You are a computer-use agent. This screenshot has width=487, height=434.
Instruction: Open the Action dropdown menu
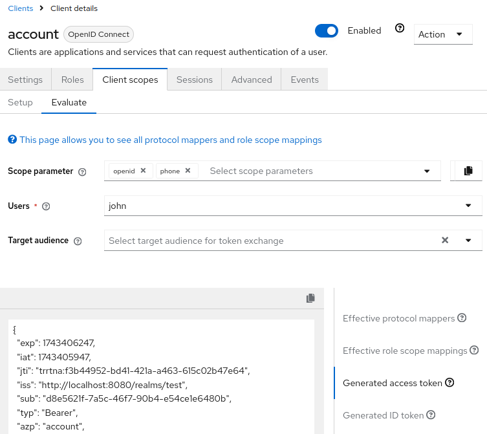[x=443, y=34]
